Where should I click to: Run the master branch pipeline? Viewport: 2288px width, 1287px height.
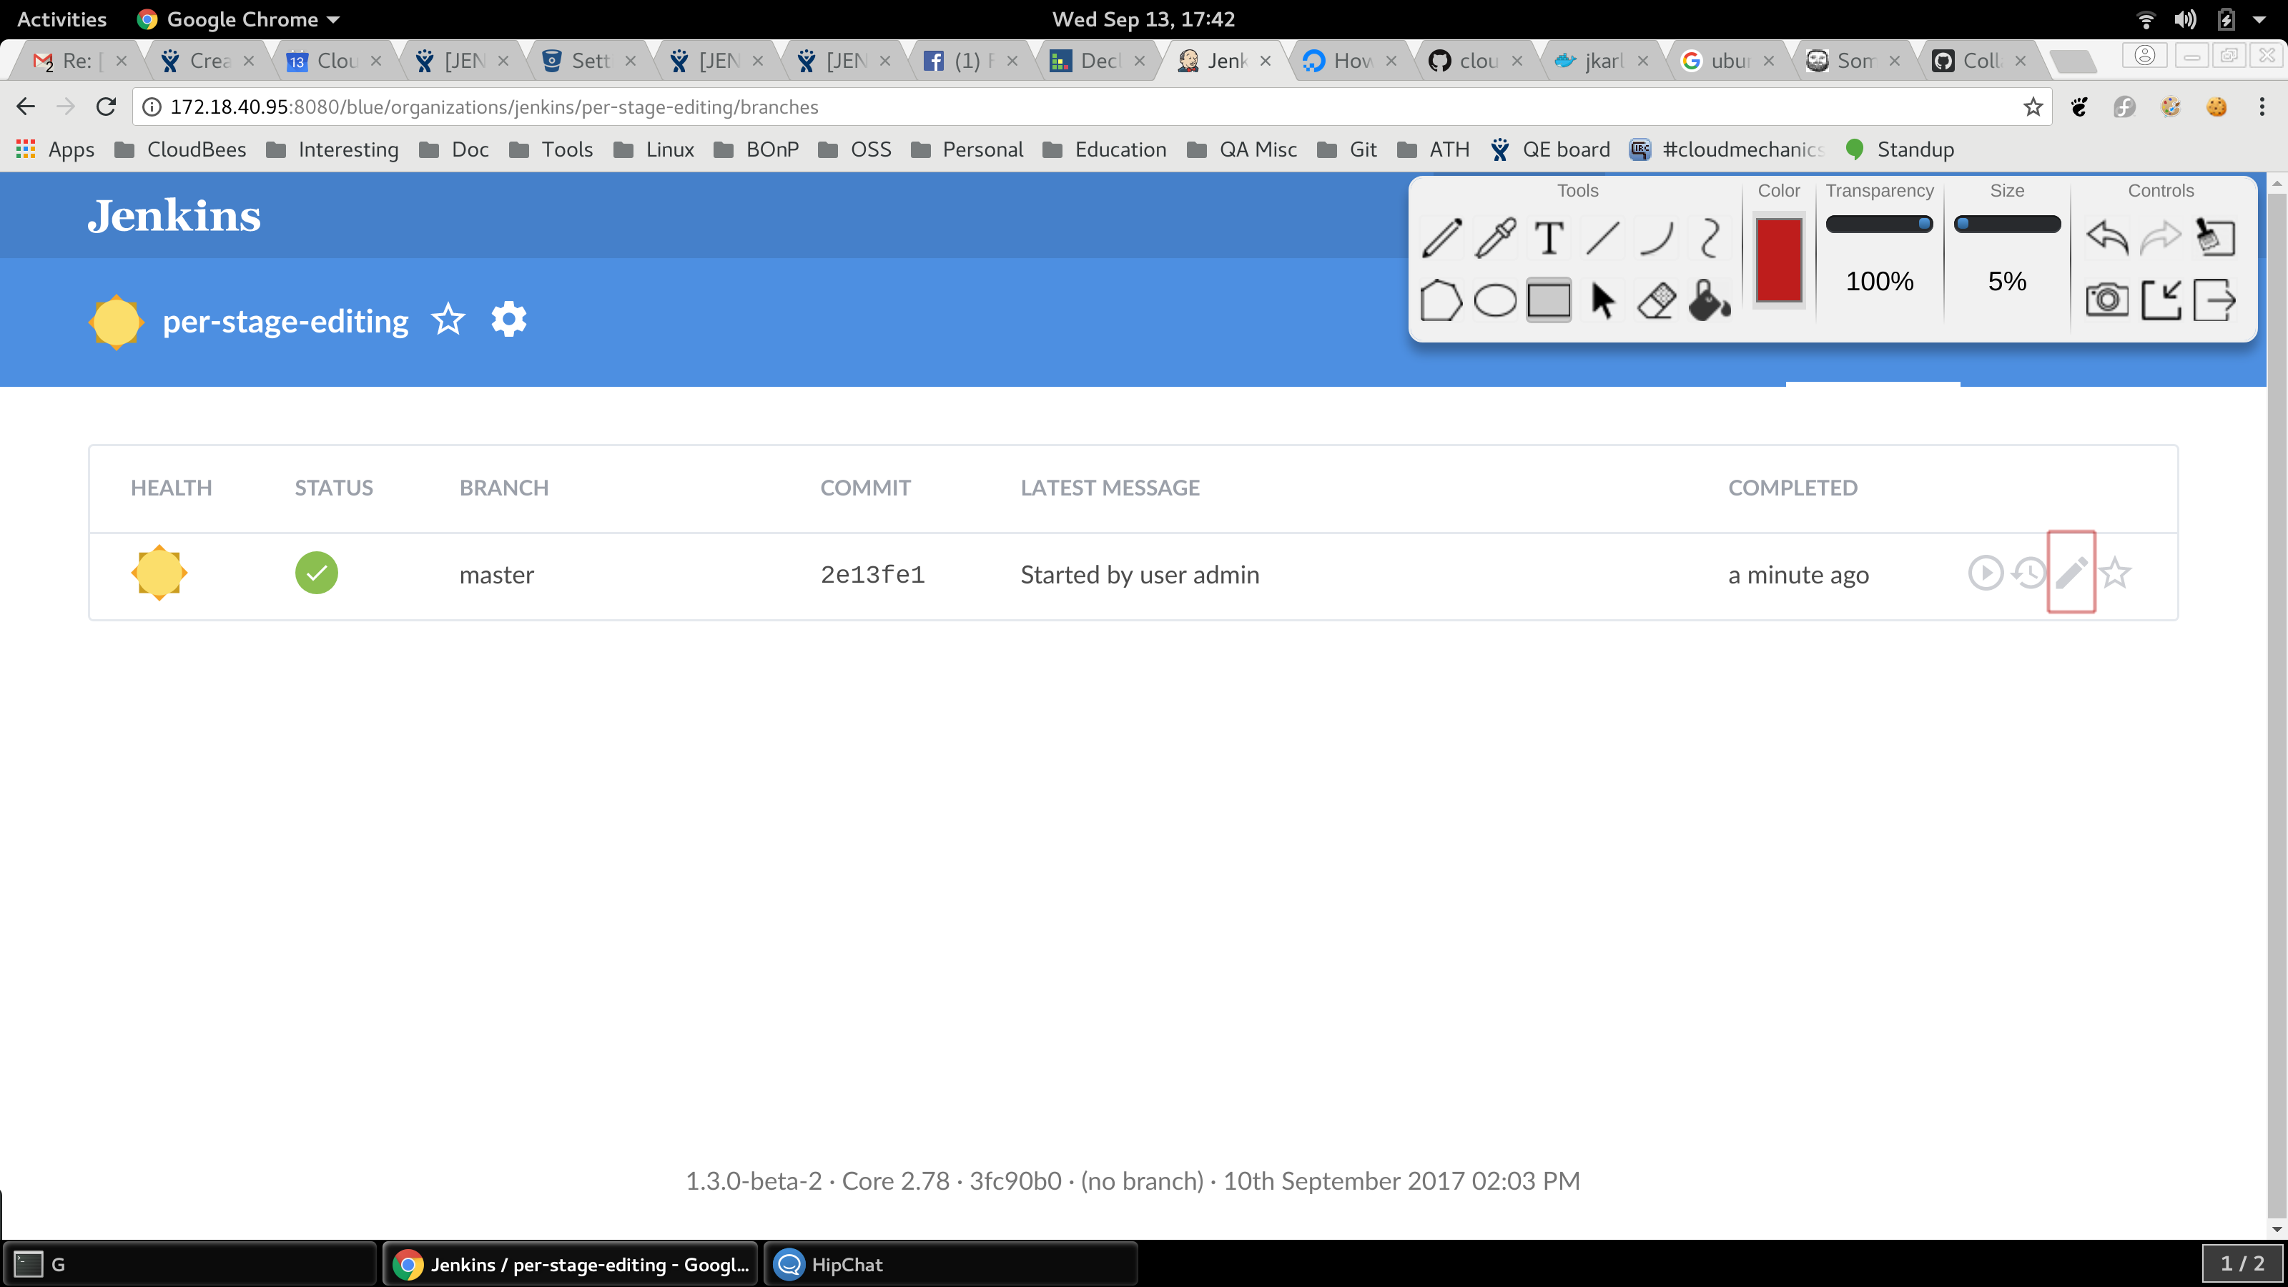(1985, 573)
